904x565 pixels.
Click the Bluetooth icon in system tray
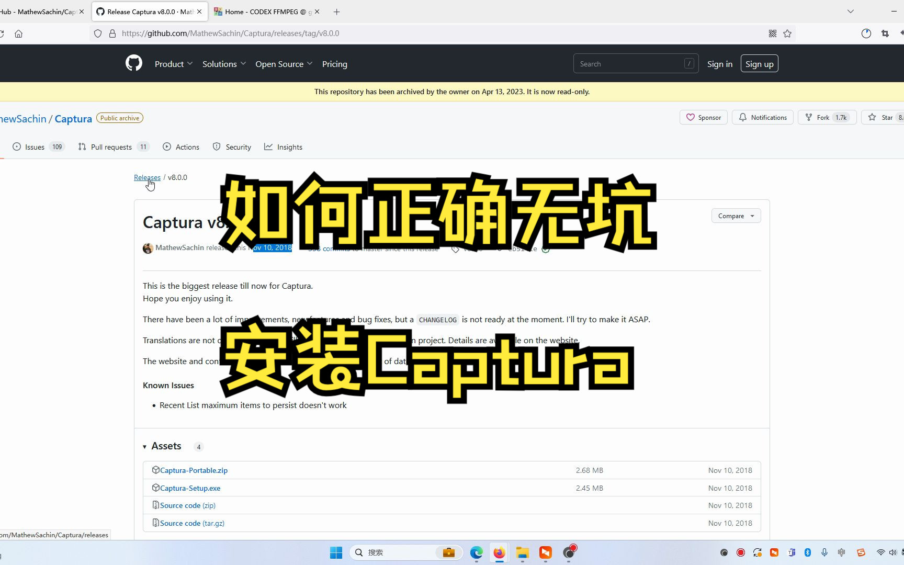[808, 552]
